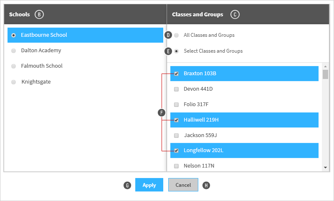Deselect the Longfellow 202L checkbox
This screenshot has height=201, width=334.
(176, 151)
